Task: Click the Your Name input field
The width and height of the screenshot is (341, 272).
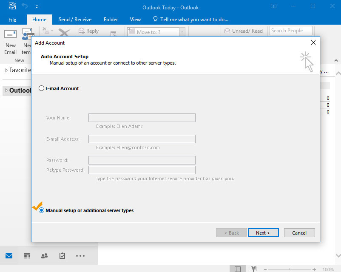Action: [x=142, y=118]
